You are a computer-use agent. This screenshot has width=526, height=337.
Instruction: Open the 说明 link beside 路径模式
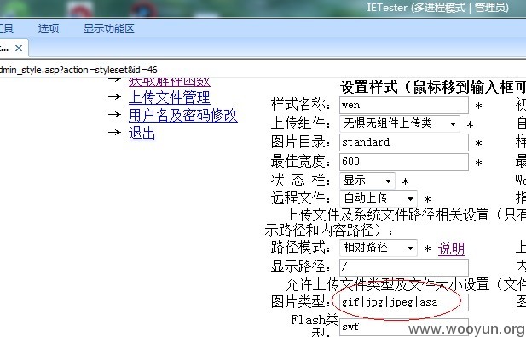coord(452,248)
